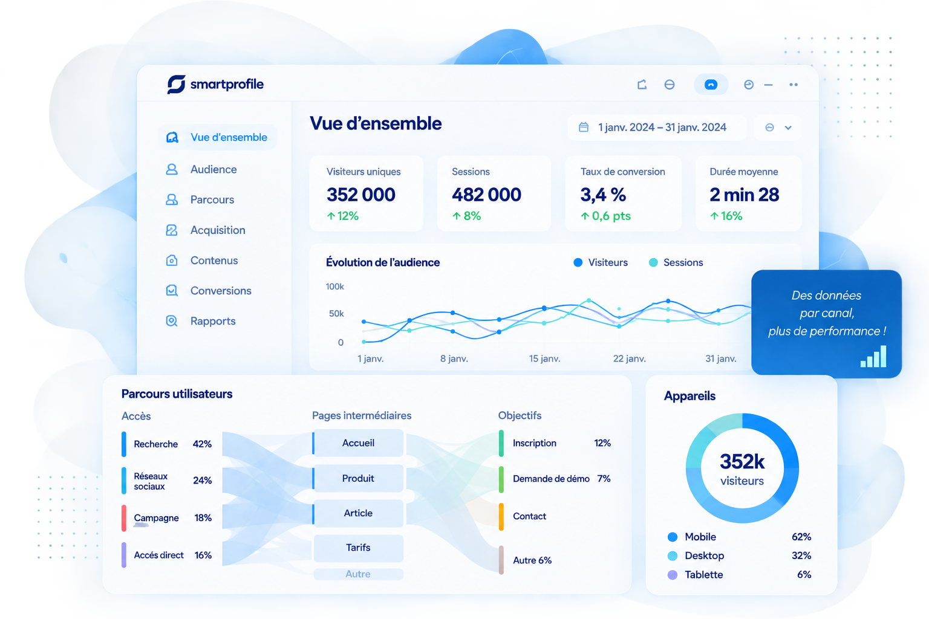This screenshot has height=619, width=929.
Task: Click the Produit page node
Action: [358, 478]
